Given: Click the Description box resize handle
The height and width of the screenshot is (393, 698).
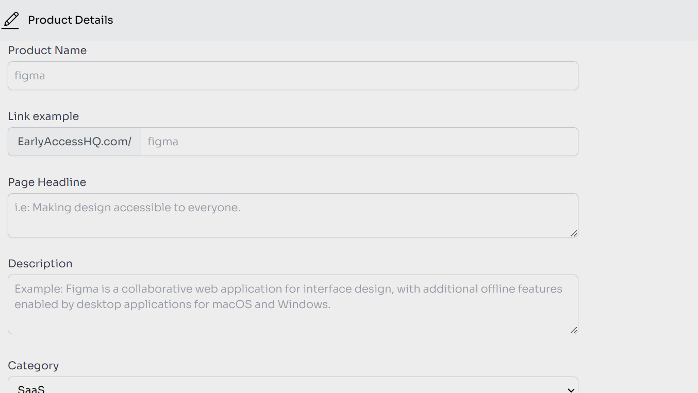Looking at the screenshot, I should (x=573, y=330).
